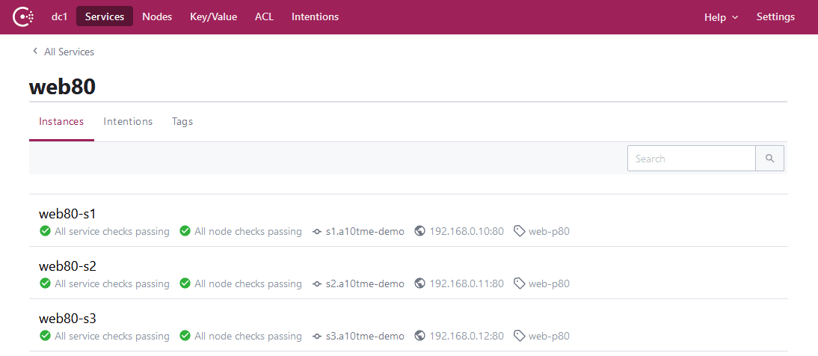Click globe icon next to 192.168.0.12:80

coord(420,337)
